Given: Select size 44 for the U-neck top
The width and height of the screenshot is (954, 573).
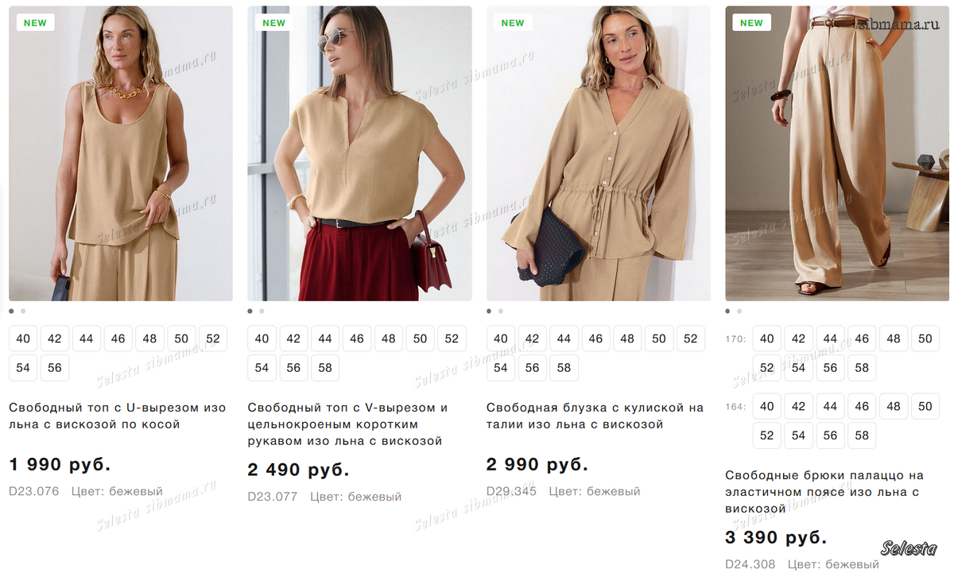Looking at the screenshot, I should coord(86,339).
